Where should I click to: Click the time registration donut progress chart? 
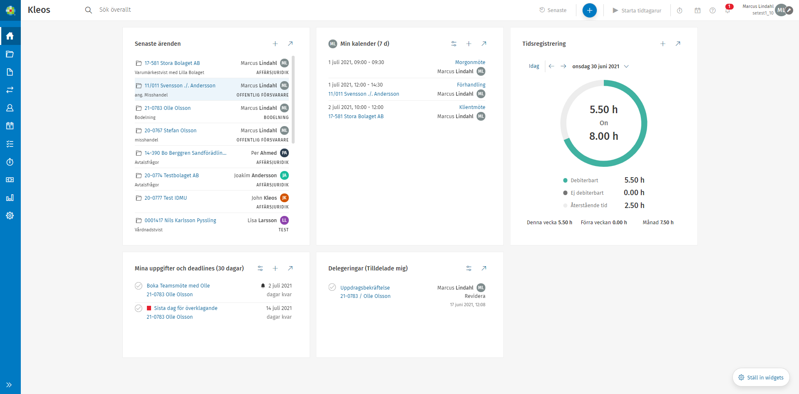(603, 124)
